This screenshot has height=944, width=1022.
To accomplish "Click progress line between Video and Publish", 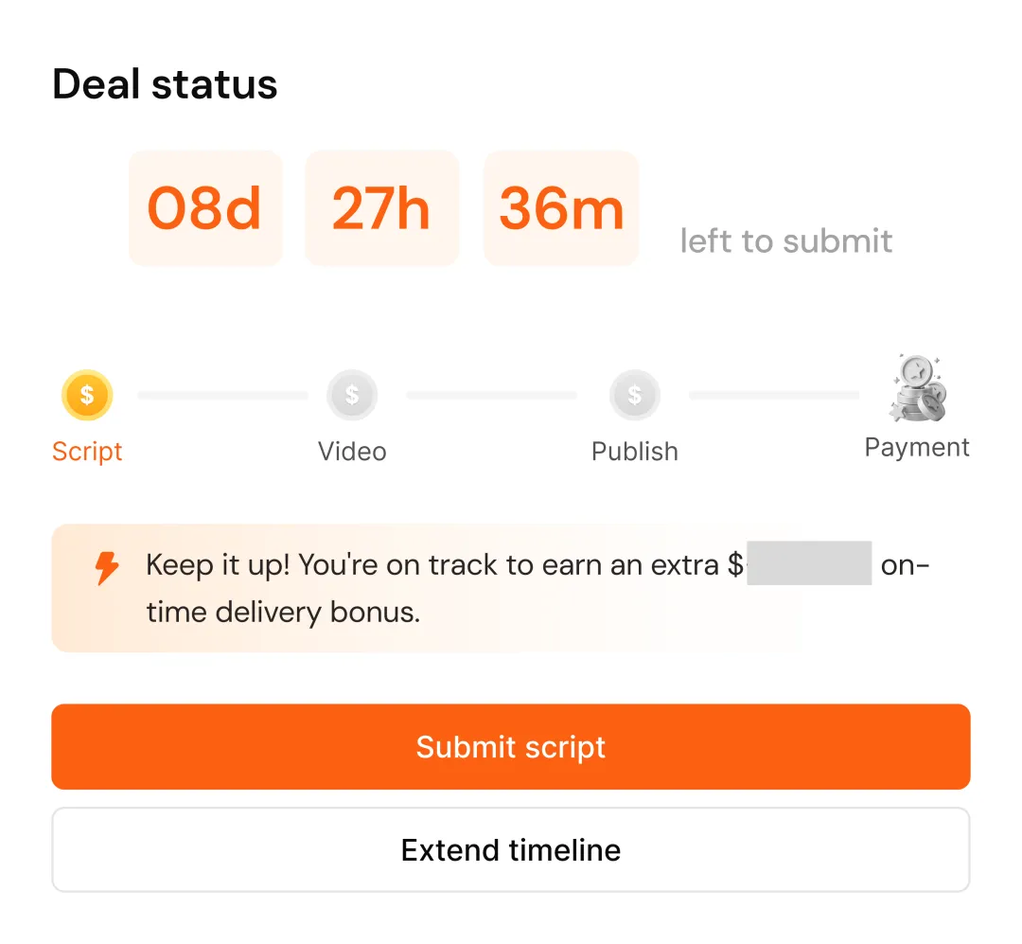I will 491,395.
